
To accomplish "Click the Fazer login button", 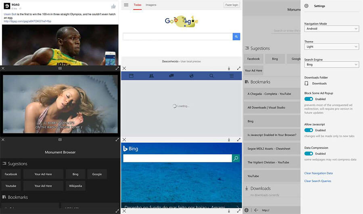I will [232, 5].
